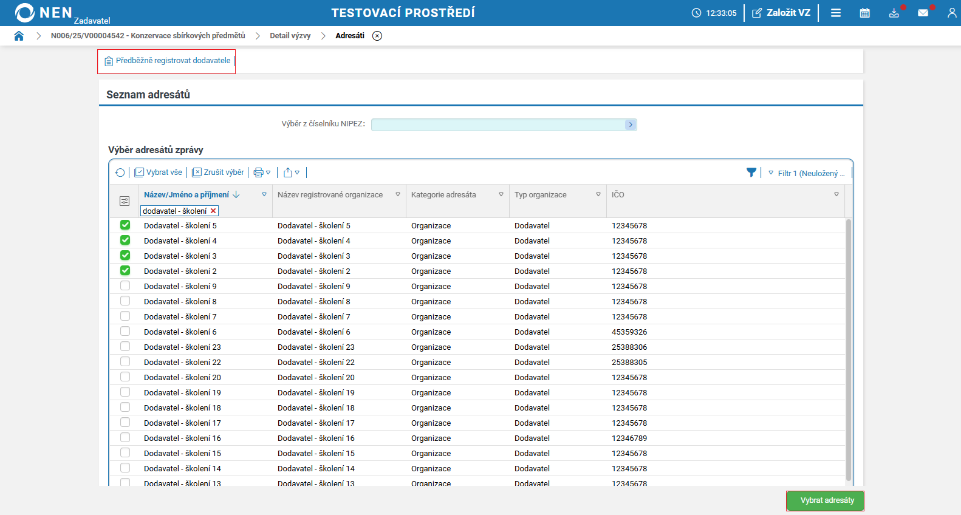Open the calendar icon in the header
The height and width of the screenshot is (515, 961).
[x=865, y=13]
